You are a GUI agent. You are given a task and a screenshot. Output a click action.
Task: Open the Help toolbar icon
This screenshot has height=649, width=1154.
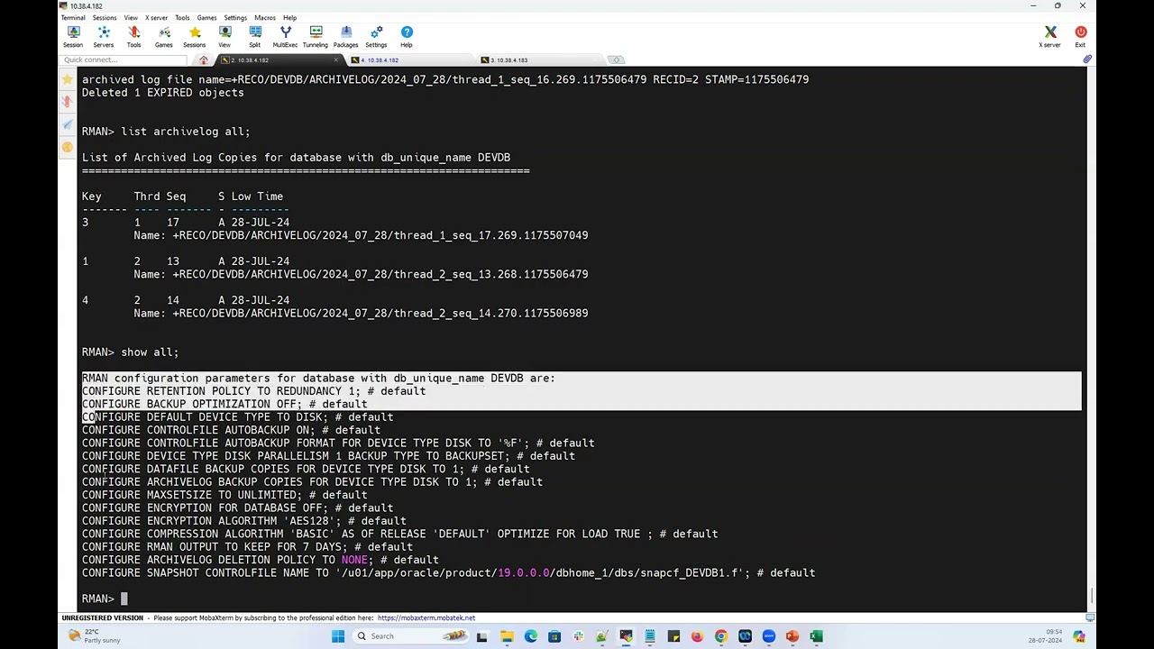point(407,37)
